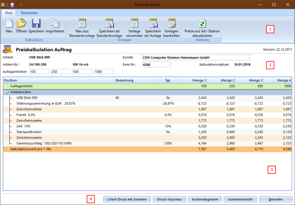Open a calculation with Öffnen icon
The height and width of the screenshot is (205, 295).
(21, 23)
